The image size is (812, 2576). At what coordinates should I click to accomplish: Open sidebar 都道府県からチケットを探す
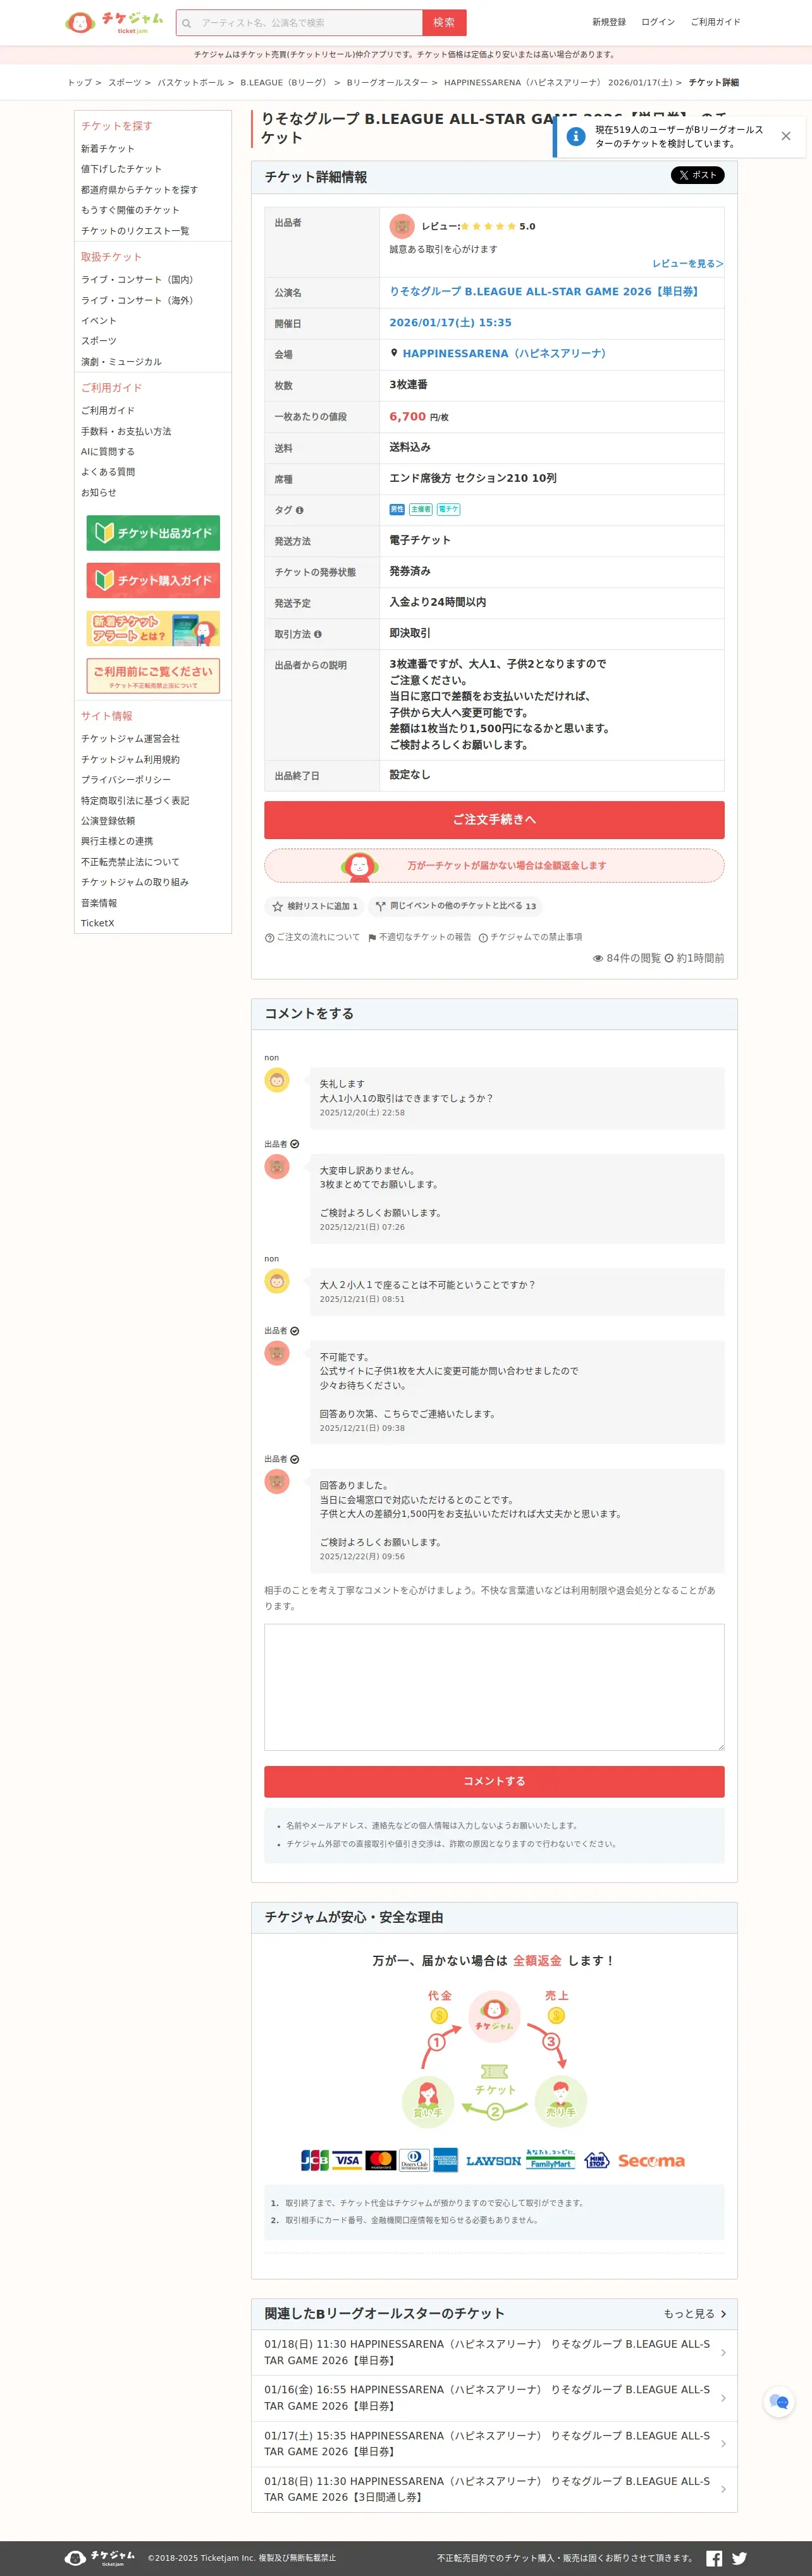139,190
